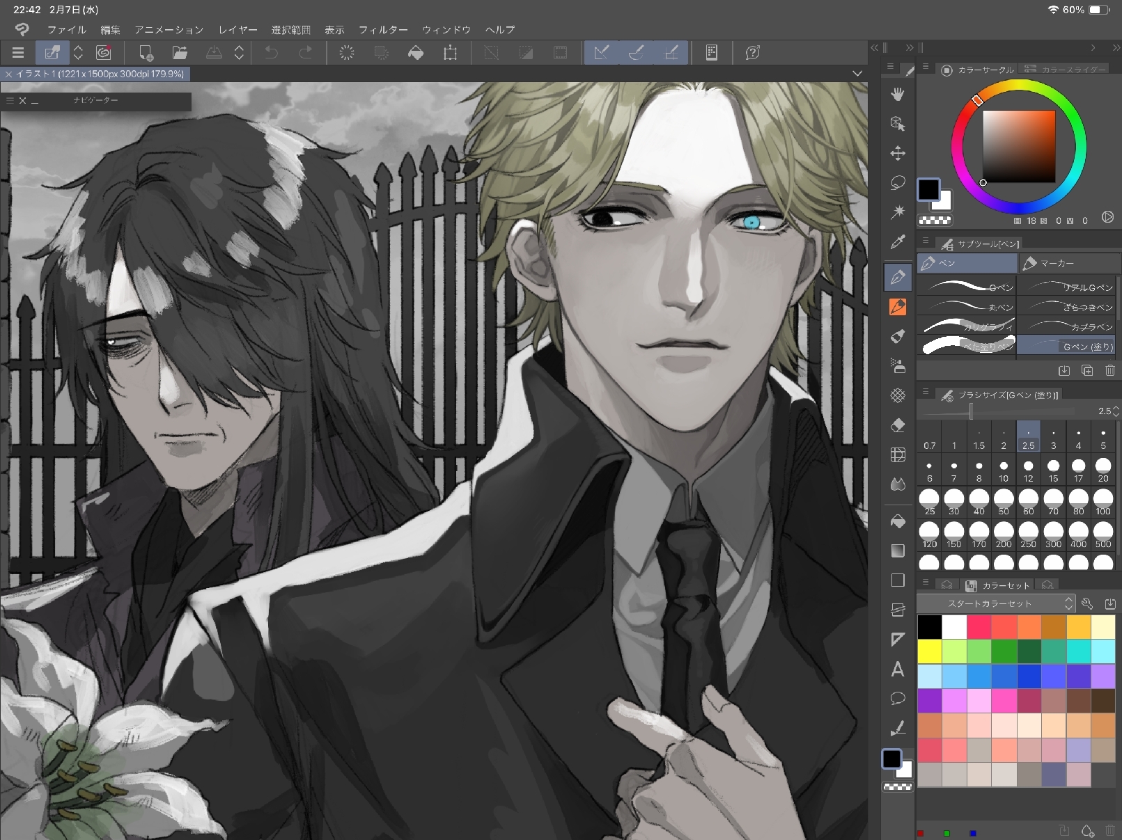Open the スタートカラーセット dropdown
The width and height of the screenshot is (1122, 840).
click(997, 603)
